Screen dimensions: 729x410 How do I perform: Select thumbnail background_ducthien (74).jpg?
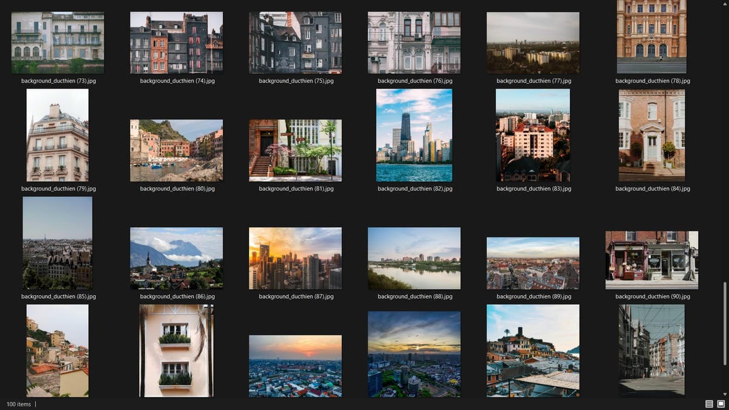point(176,43)
